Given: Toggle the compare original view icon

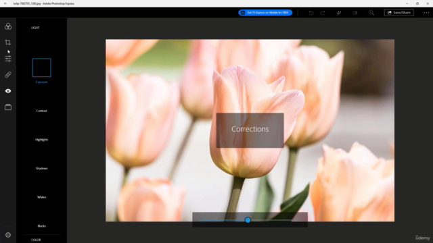Looking at the screenshot, I should 355,13.
